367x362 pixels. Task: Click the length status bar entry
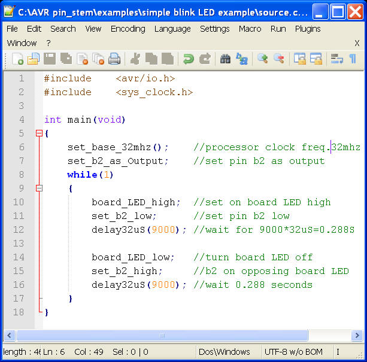[22, 352]
